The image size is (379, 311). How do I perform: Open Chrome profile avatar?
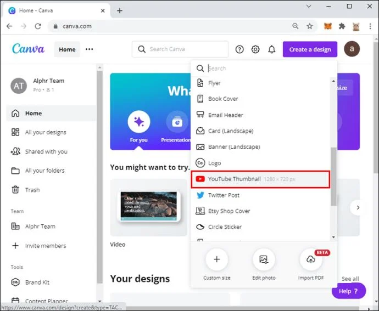click(356, 26)
